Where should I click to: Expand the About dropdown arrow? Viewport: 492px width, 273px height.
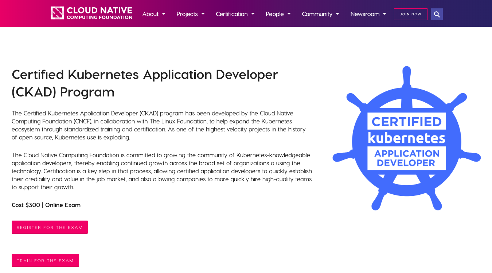pyautogui.click(x=164, y=14)
